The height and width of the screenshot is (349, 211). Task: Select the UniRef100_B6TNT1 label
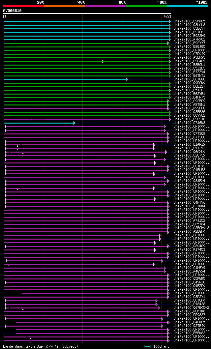click(x=190, y=76)
